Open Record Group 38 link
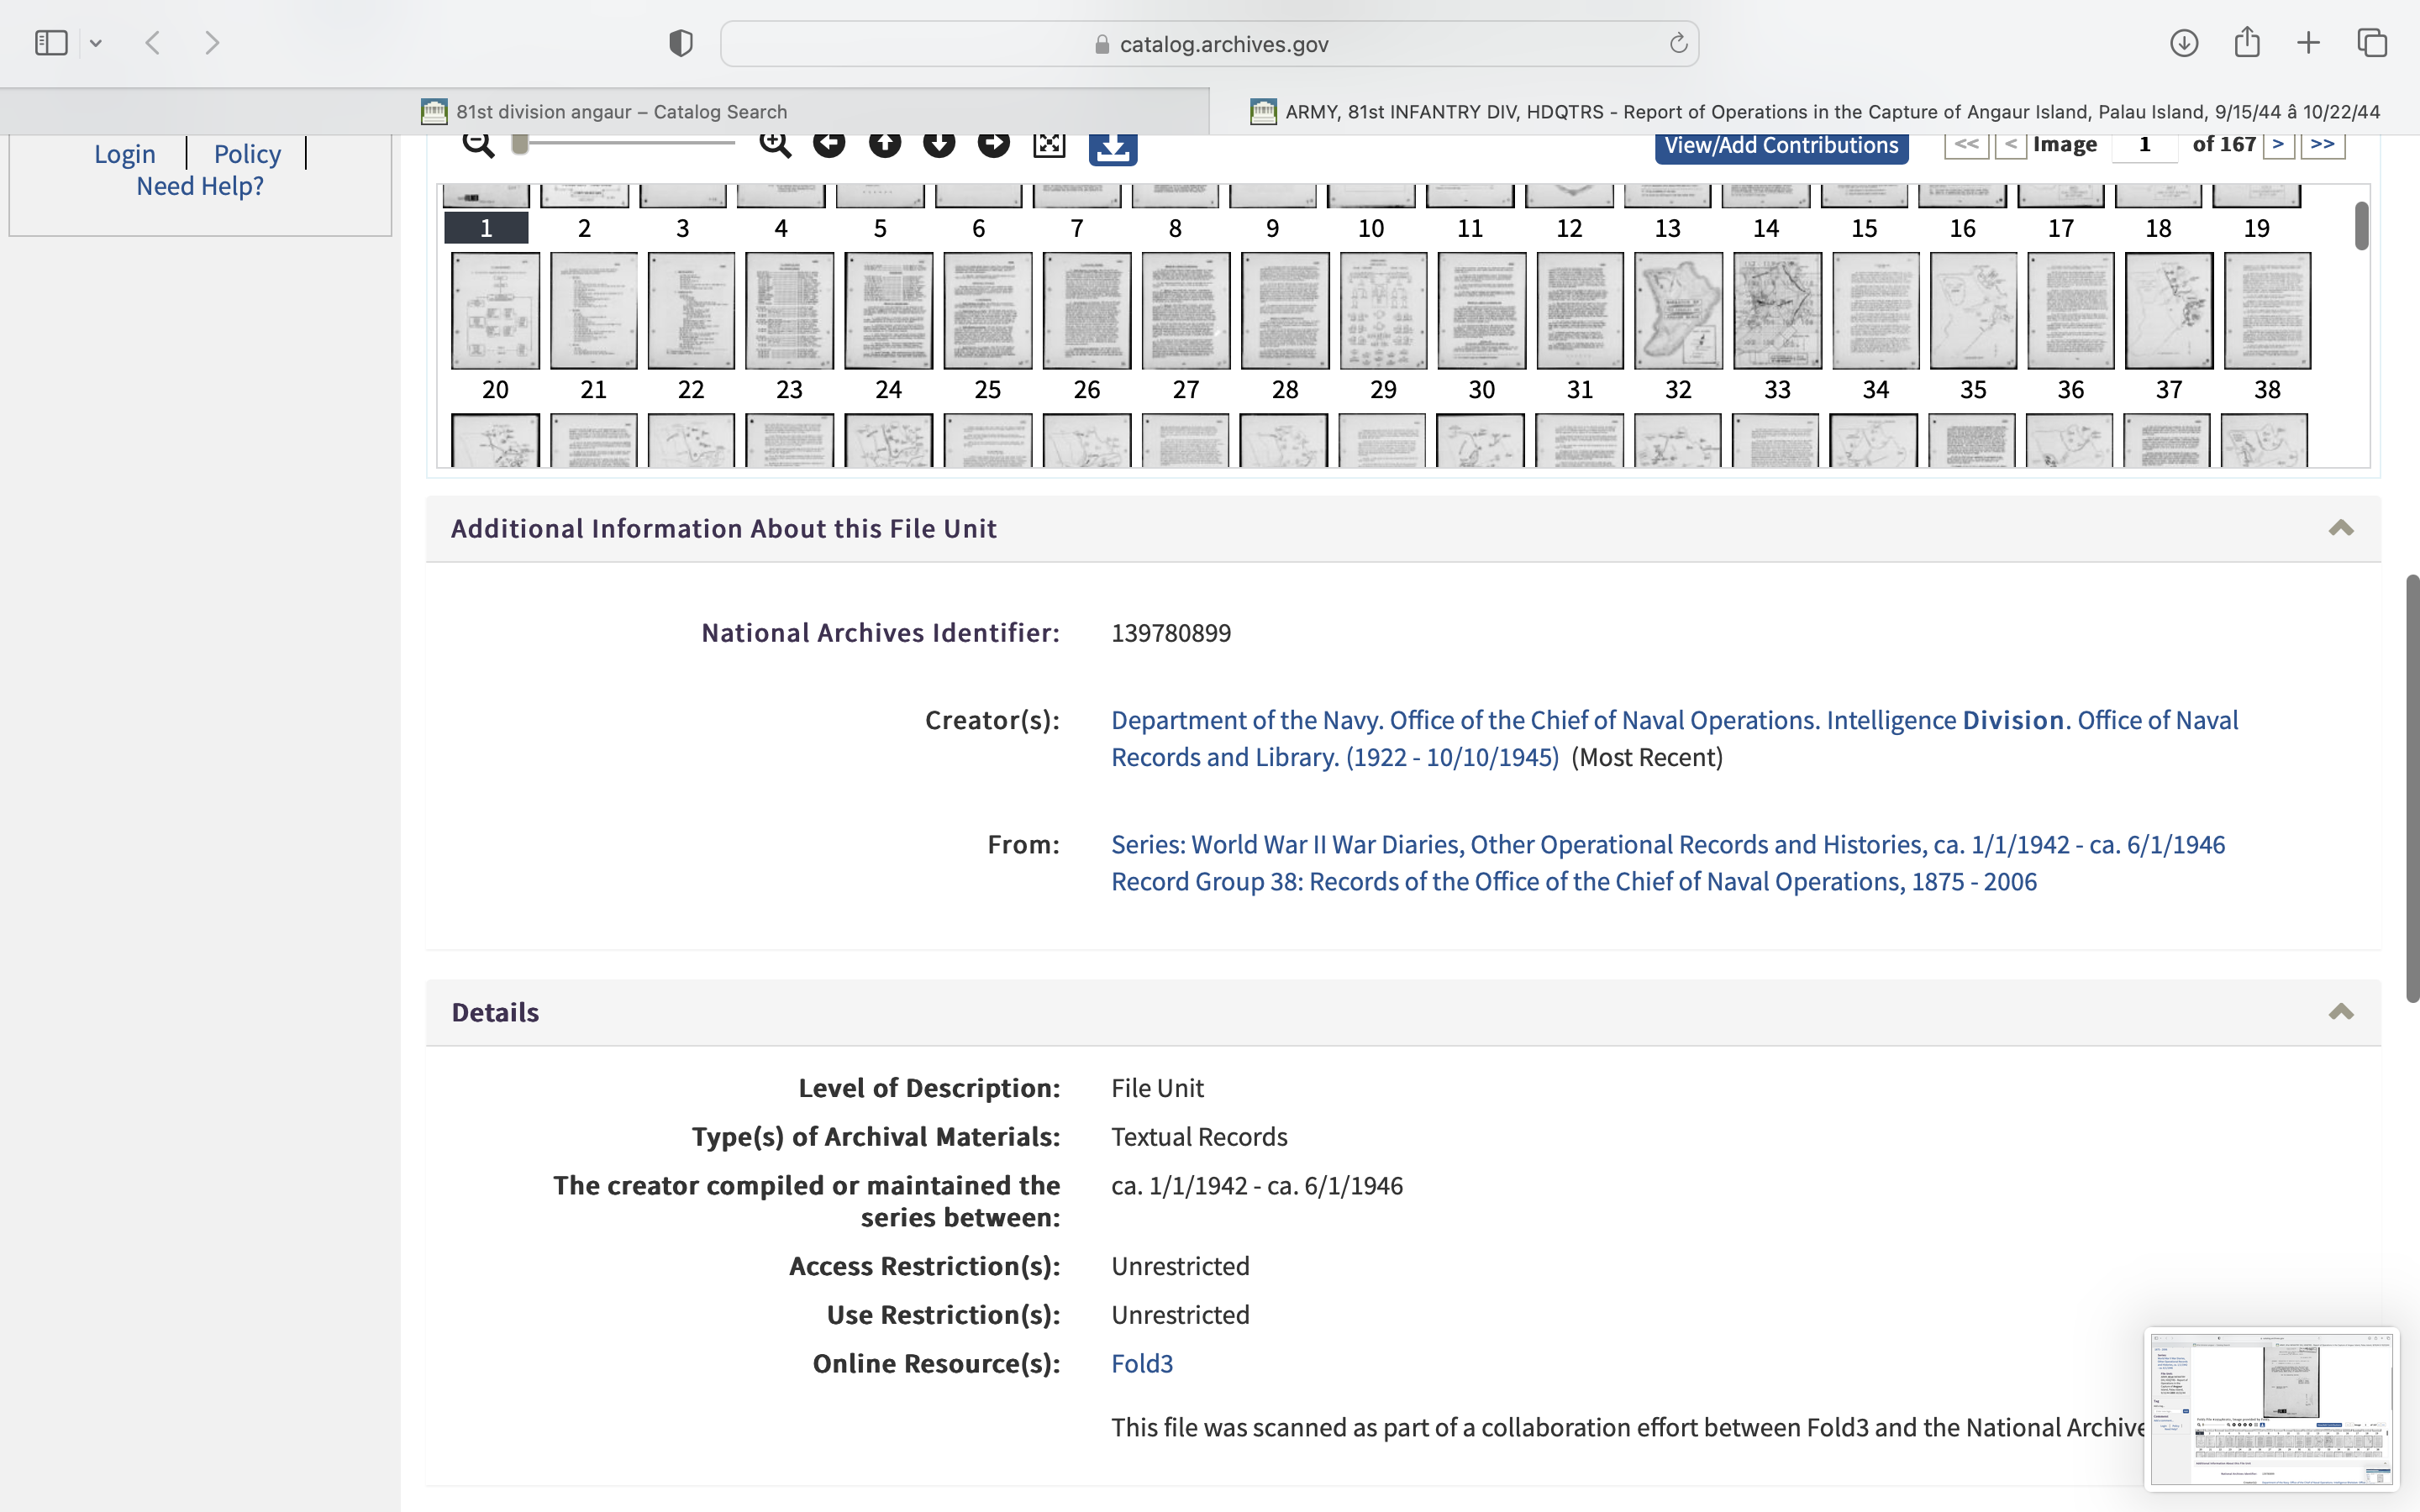 tap(1573, 881)
